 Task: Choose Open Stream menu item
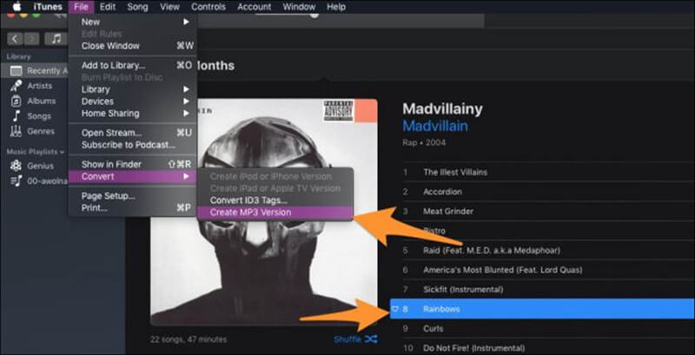click(x=133, y=133)
